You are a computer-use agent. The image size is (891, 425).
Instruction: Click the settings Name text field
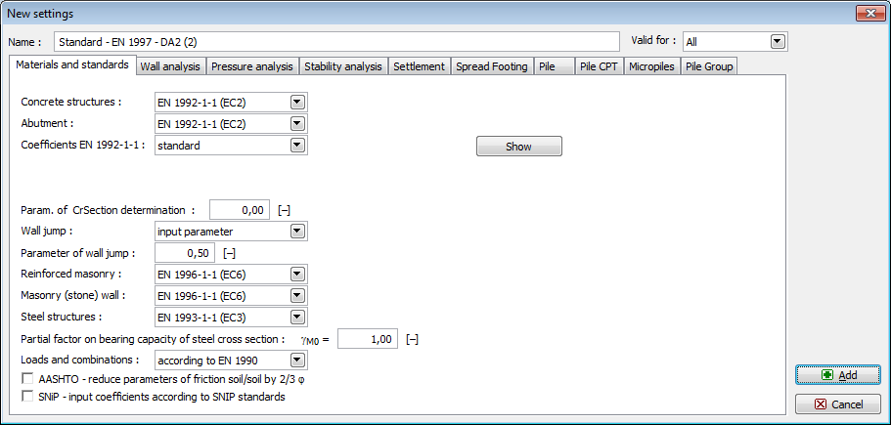(336, 42)
